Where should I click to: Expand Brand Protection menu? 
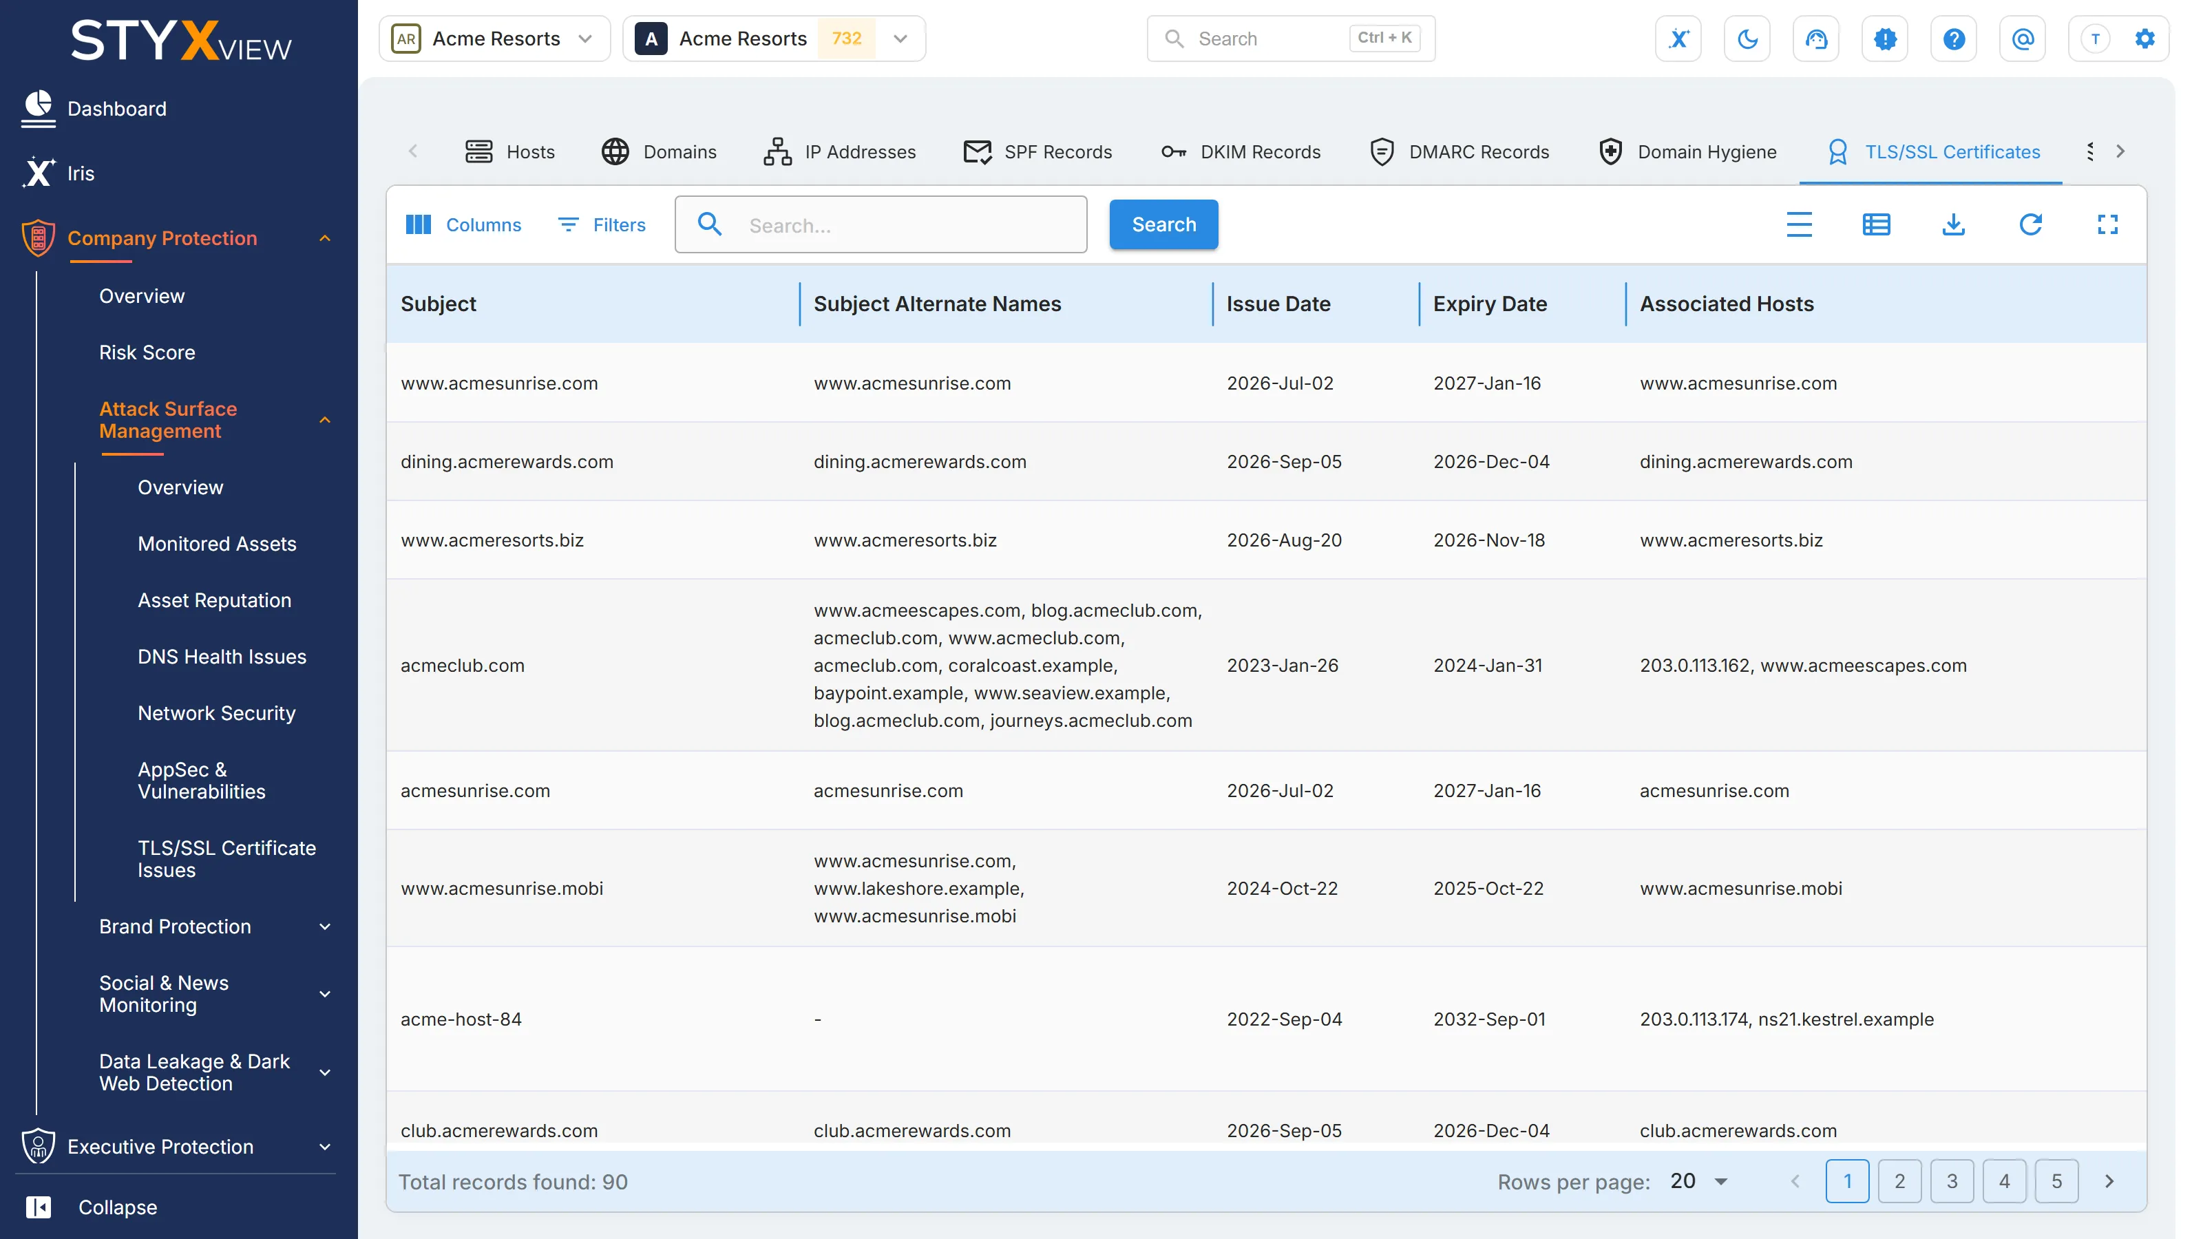[325, 926]
